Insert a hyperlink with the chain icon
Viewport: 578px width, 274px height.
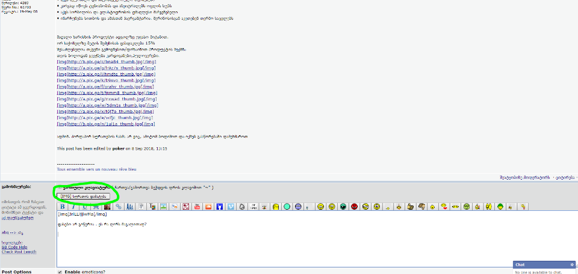119,207
